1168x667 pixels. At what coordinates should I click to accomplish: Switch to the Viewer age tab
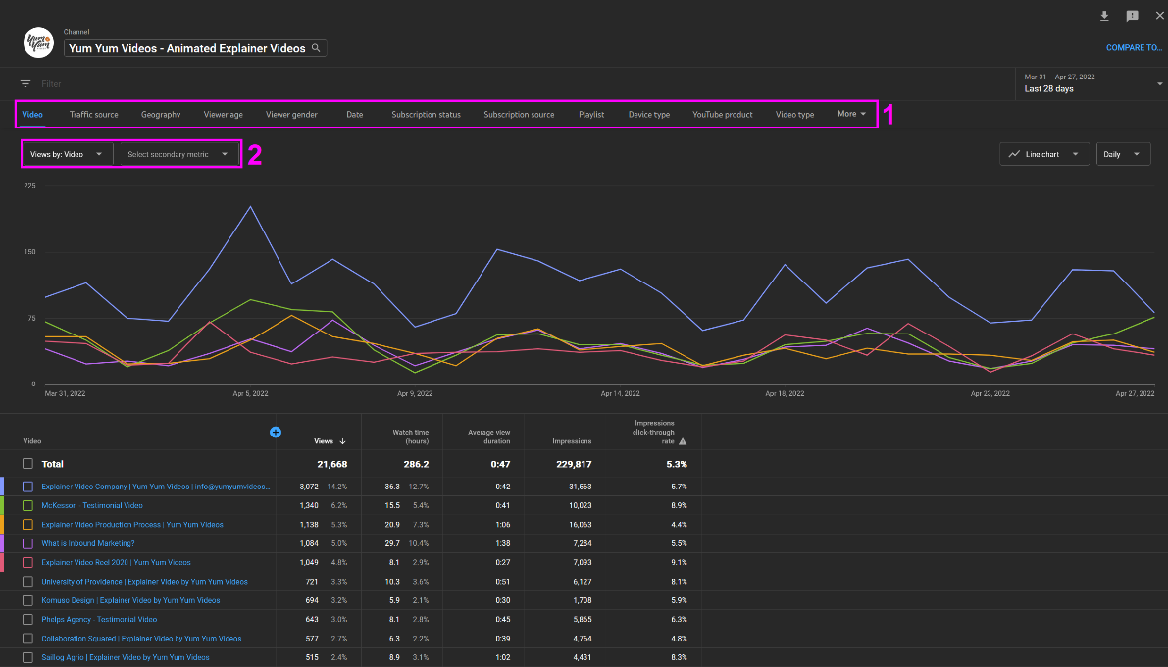point(224,114)
